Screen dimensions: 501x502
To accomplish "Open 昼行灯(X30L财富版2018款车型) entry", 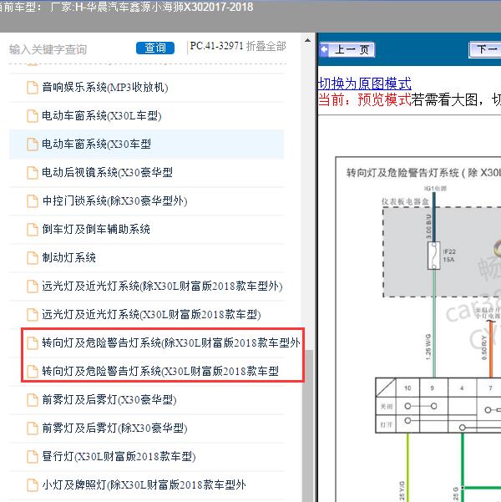I will tap(119, 457).
